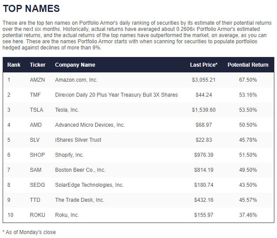Click Amazon's $3,055.21 last price

(x=204, y=80)
